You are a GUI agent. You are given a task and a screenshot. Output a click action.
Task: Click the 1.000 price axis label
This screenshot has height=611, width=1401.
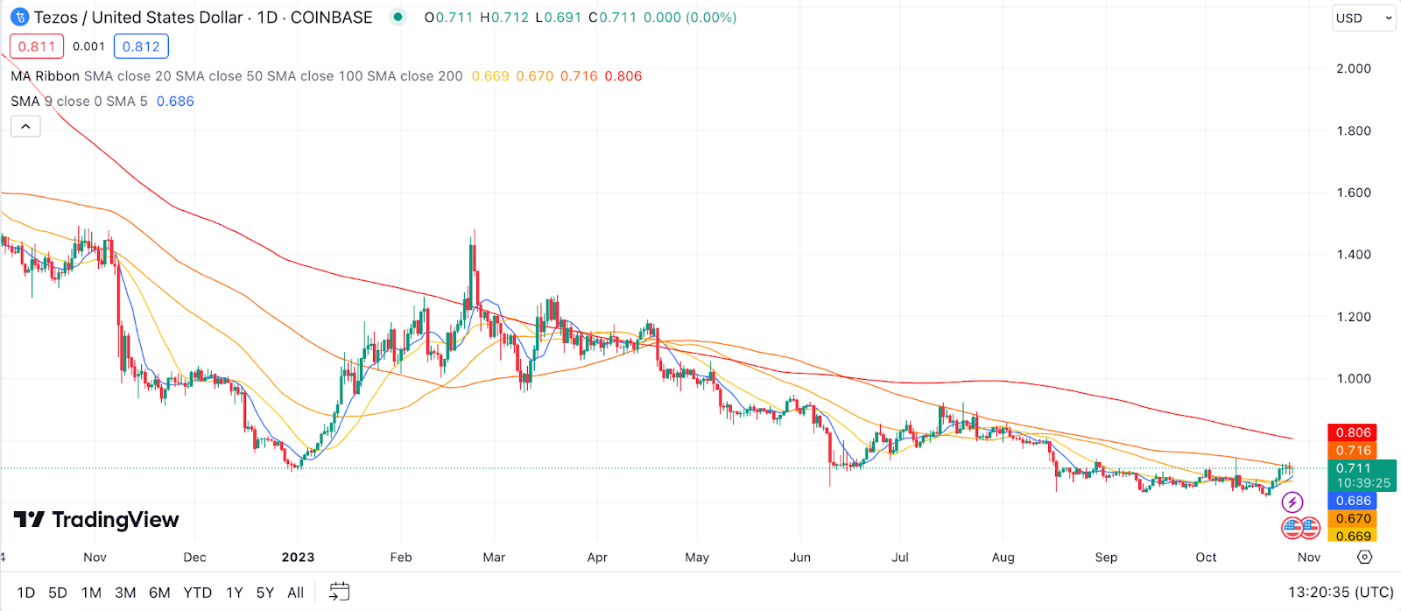pos(1354,379)
